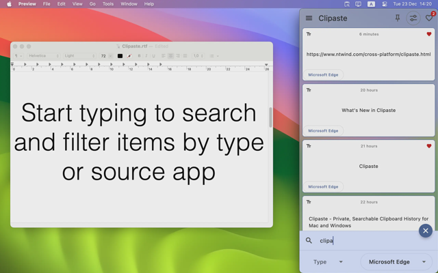Align text left in Clipaste.rtf
The width and height of the screenshot is (438, 273).
click(164, 56)
